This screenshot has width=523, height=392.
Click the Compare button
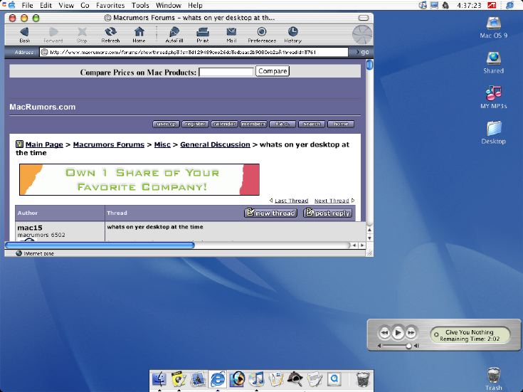point(272,71)
